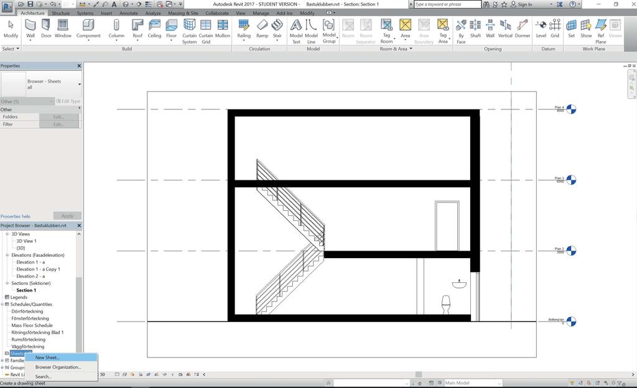Select the Shaft opening tool
The width and height of the screenshot is (637, 388).
475,29
